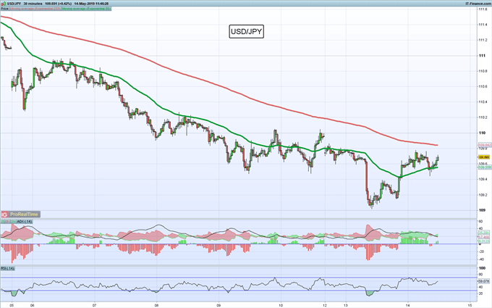Click the 59.078 RSI value tag
The height and width of the screenshot is (308, 492).
(x=484, y=281)
